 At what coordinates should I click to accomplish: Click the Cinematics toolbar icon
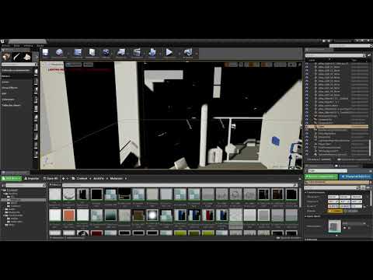[137, 53]
